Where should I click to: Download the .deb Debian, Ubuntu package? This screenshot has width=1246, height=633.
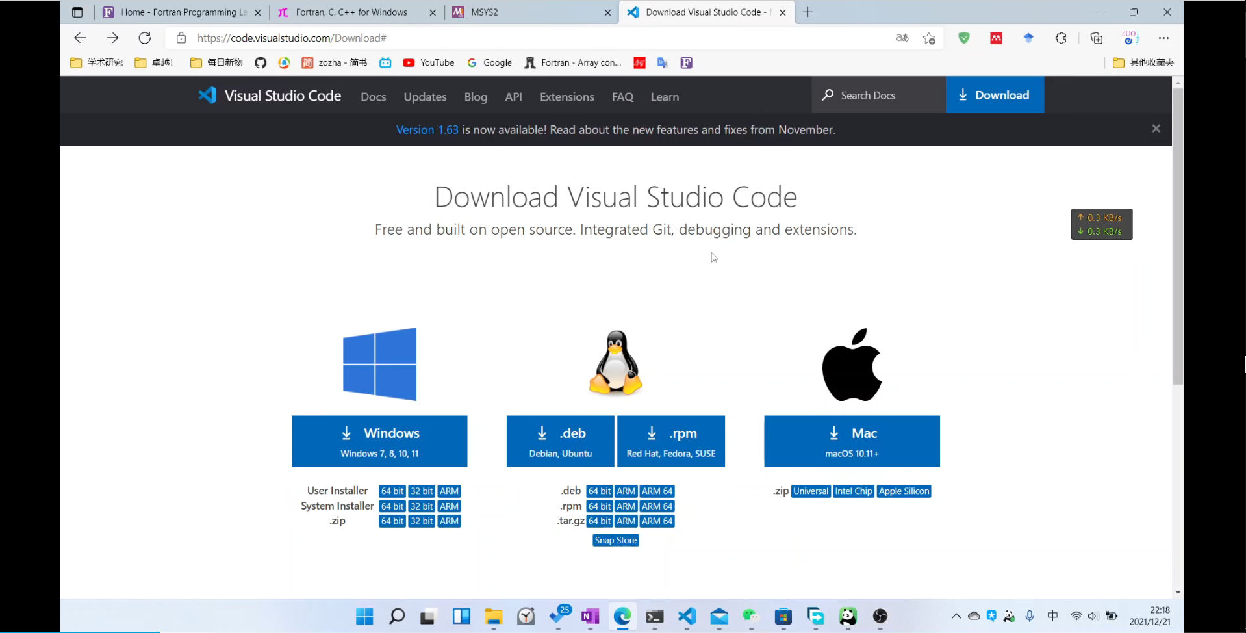coord(560,441)
